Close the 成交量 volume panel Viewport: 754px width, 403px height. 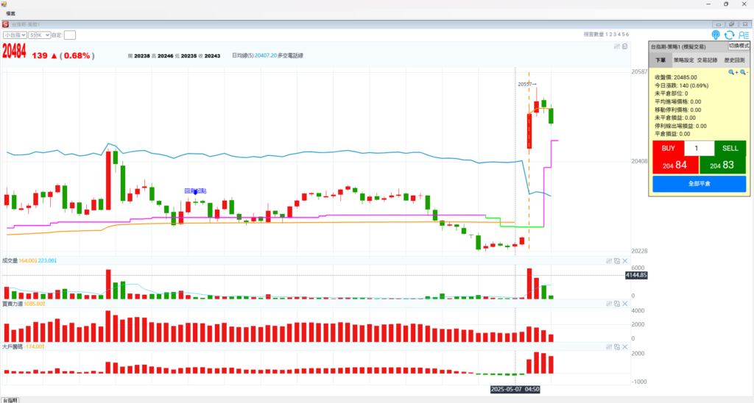tap(625, 261)
